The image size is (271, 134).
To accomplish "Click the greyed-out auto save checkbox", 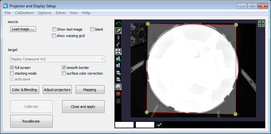I will pyautogui.click(x=12, y=79).
